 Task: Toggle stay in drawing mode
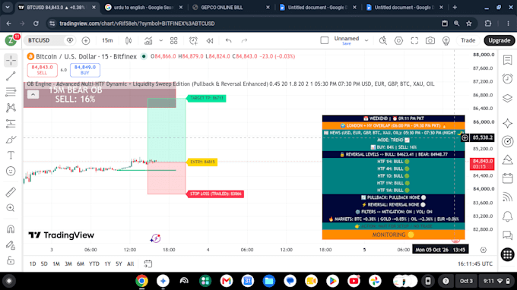tap(11, 245)
